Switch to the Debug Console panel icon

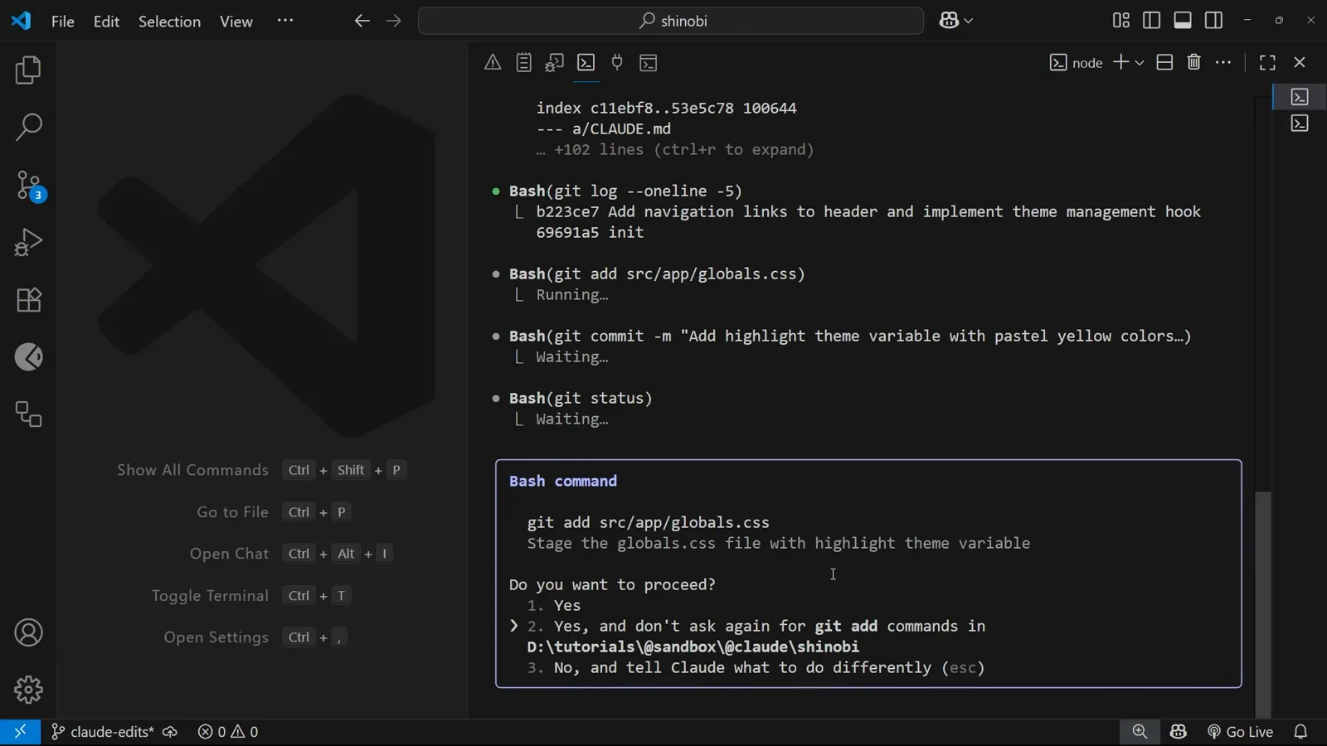point(554,63)
